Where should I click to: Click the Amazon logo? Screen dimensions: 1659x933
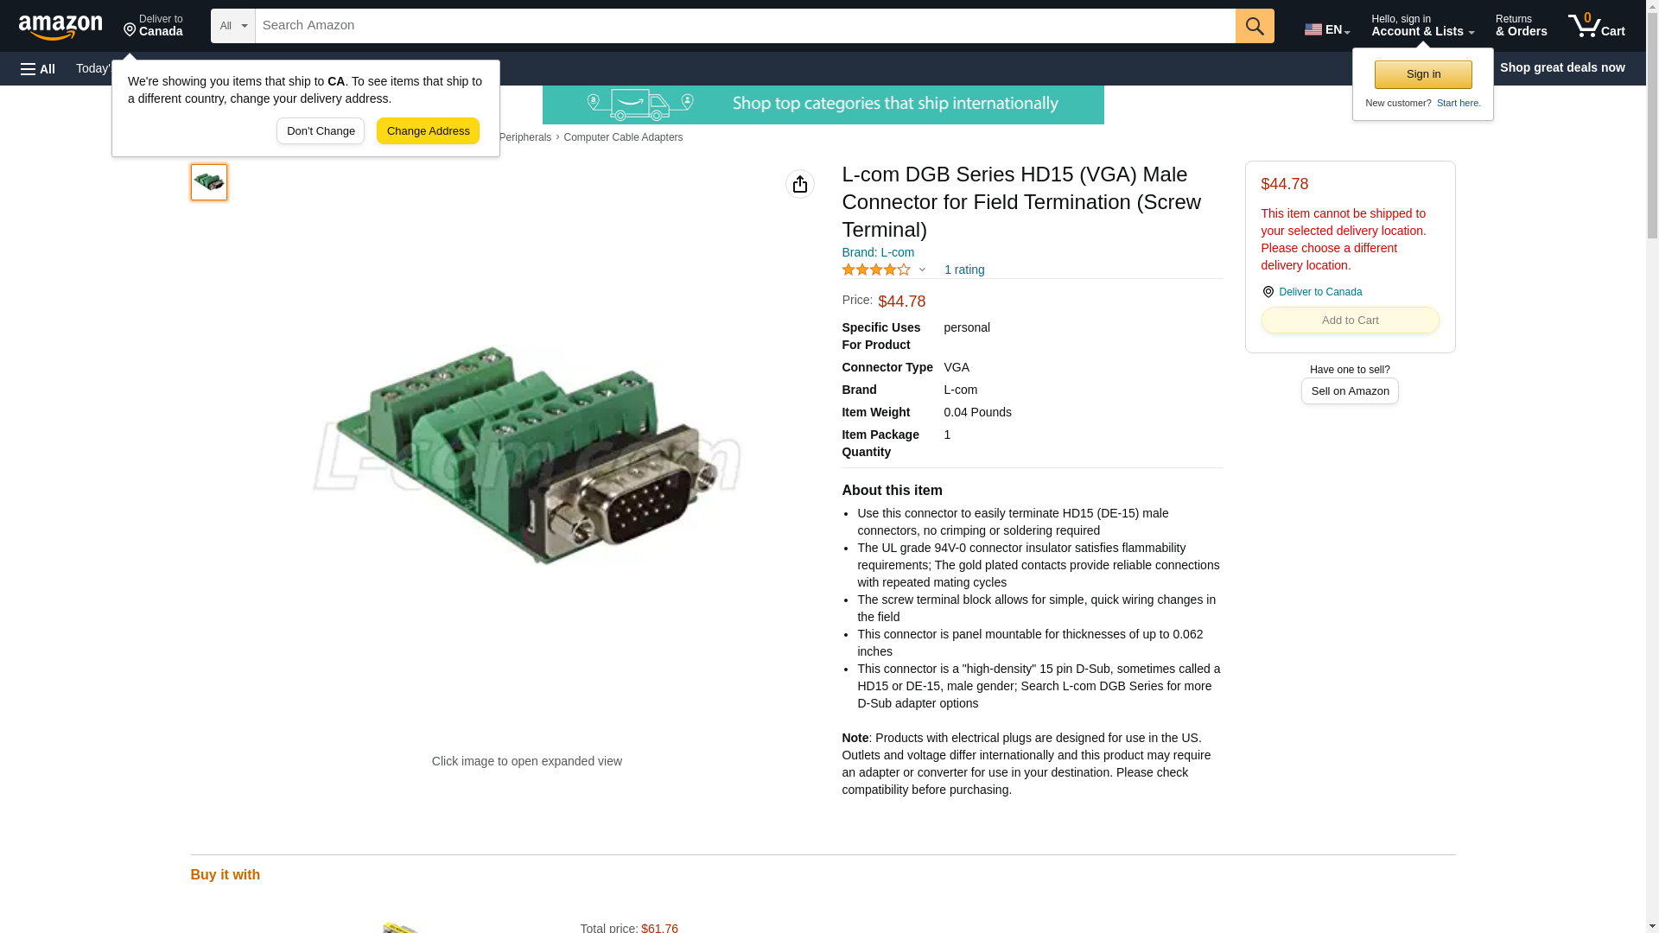[60, 27]
